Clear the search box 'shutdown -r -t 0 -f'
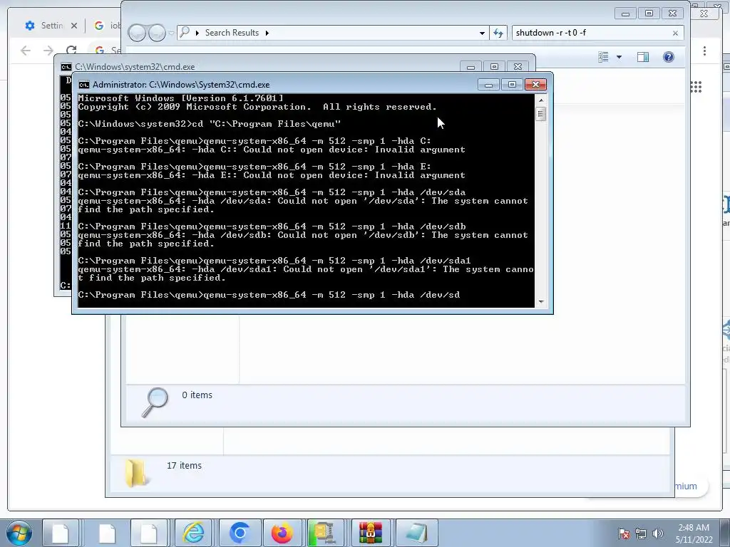730x547 pixels. [676, 33]
